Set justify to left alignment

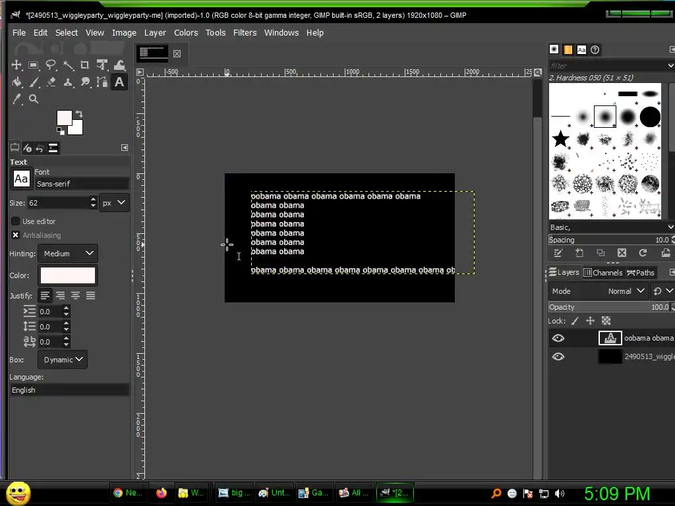[45, 296]
